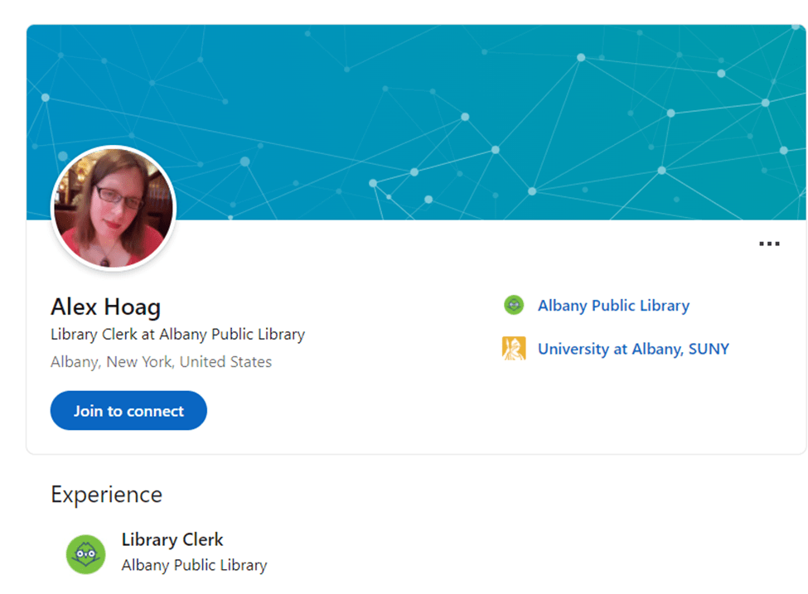Click the Library Clerk at Albany Public Library headline
Screen dimensions: 808x594
177,335
